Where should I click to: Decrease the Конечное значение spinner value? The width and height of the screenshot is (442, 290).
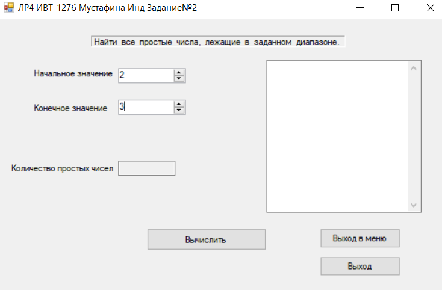179,110
